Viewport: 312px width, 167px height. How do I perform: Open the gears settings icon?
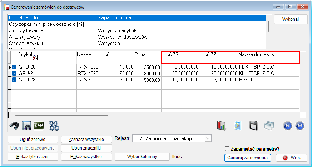tap(54, 125)
